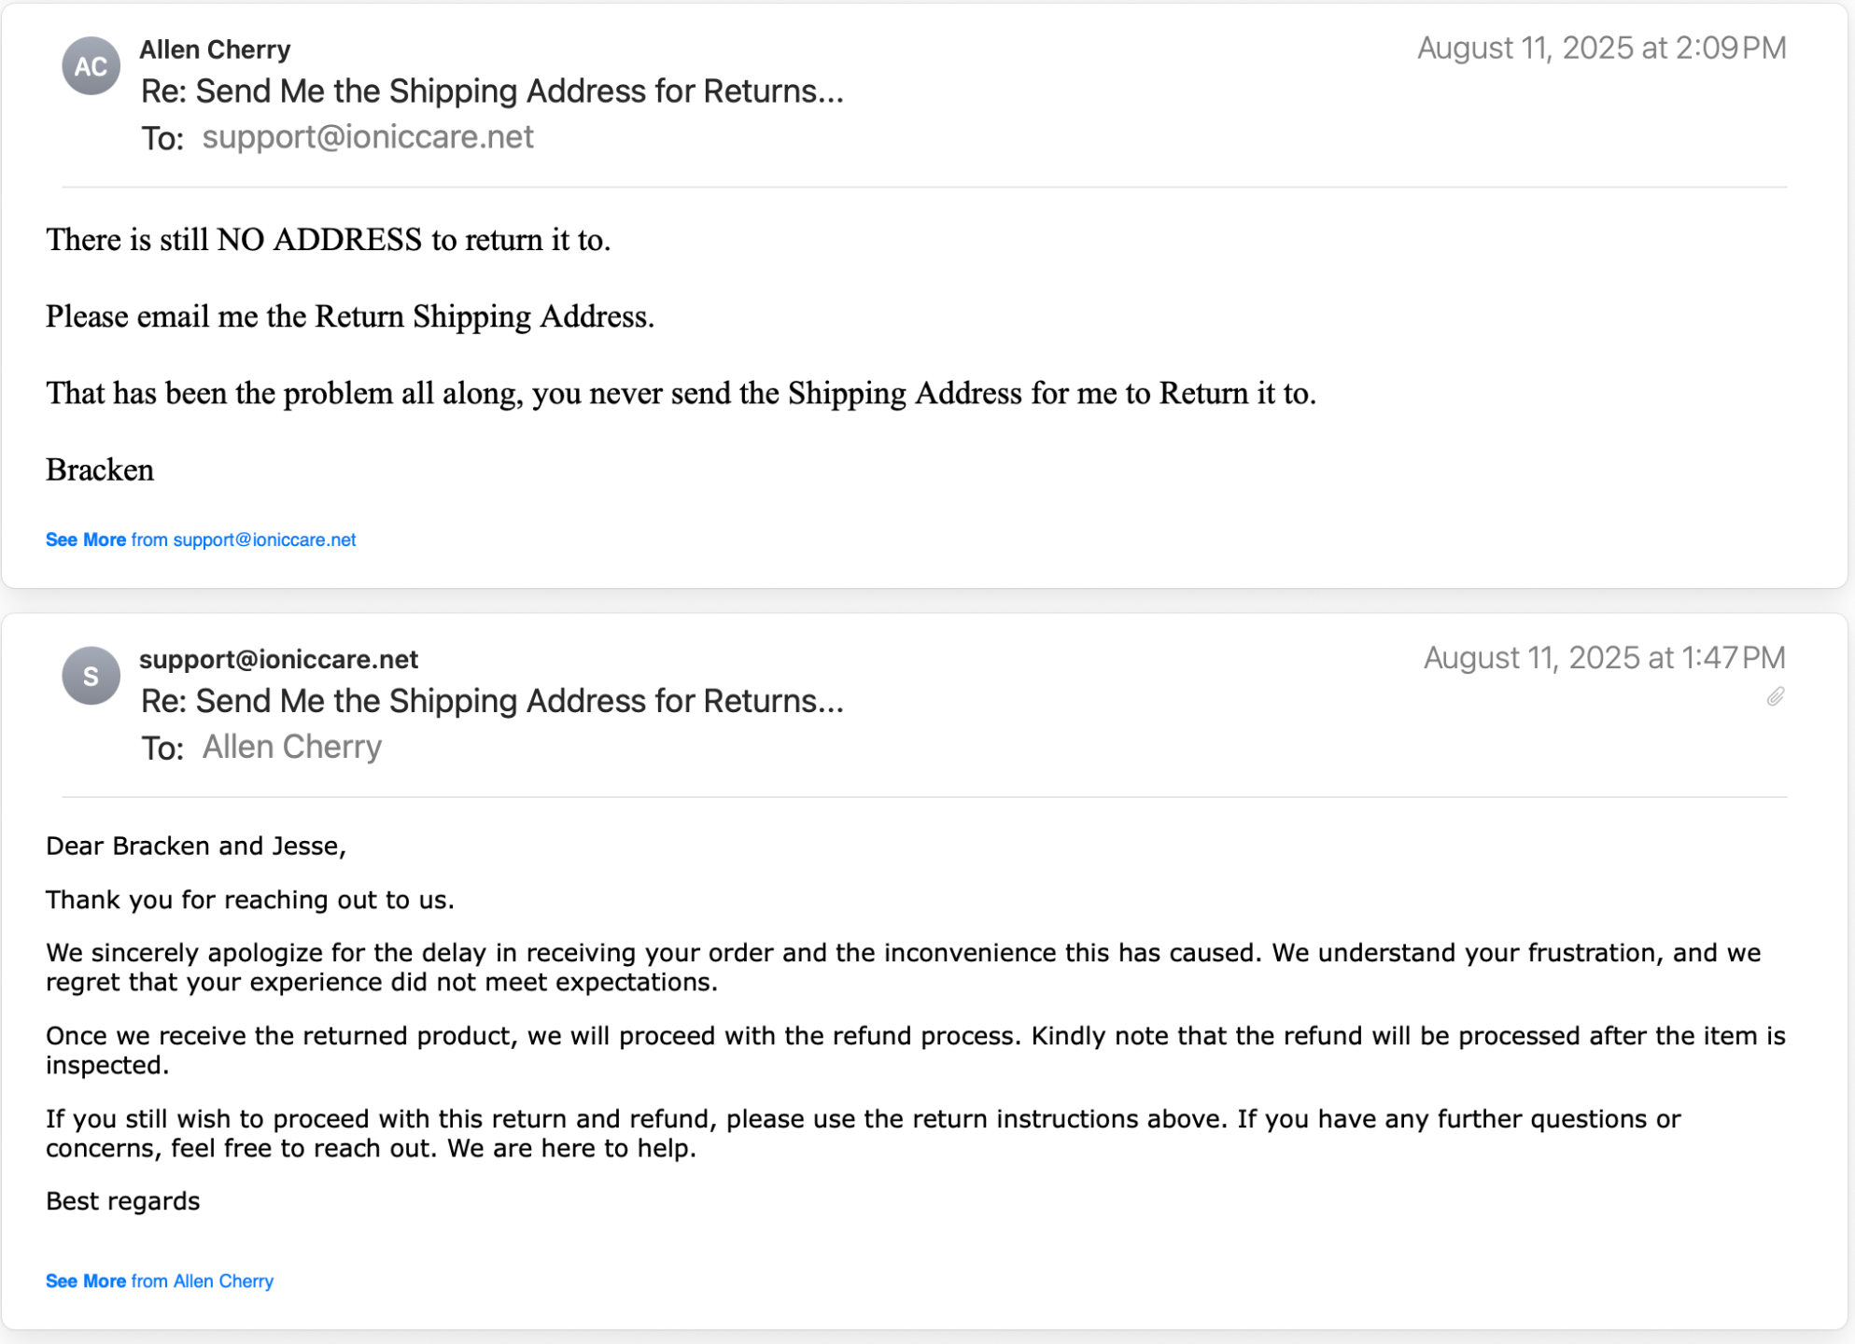Click the "NO ADDRESS" sentence
The height and width of the screenshot is (1344, 1855).
[328, 240]
